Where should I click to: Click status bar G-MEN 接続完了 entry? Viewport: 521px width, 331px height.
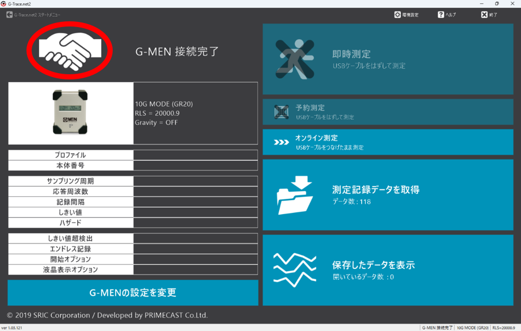tap(437, 328)
